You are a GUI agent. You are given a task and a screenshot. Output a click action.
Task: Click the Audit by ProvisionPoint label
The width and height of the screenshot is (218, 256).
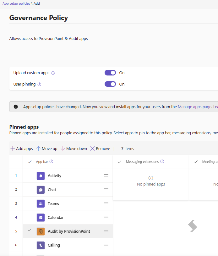tap(69, 231)
